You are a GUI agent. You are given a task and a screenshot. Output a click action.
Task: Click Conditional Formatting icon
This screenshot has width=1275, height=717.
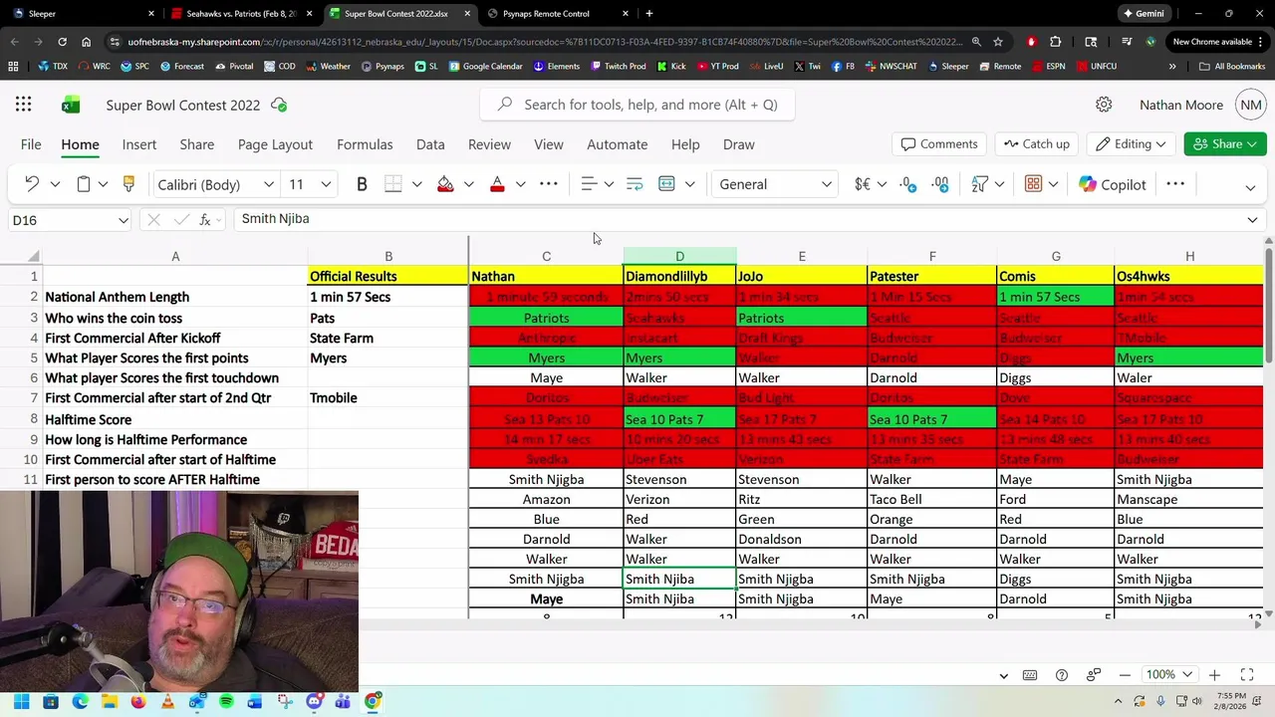coord(1033,184)
